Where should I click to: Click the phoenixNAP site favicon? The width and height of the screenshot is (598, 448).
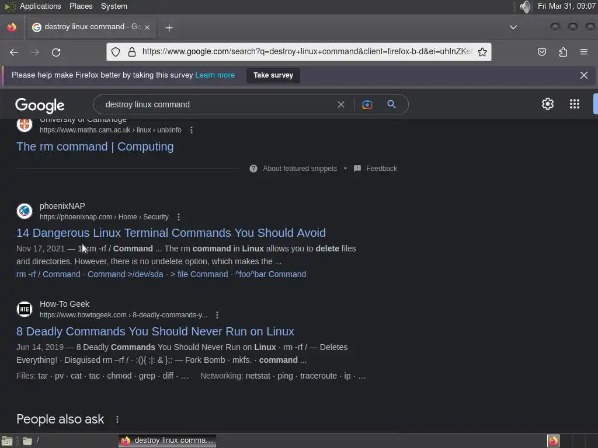click(x=25, y=211)
